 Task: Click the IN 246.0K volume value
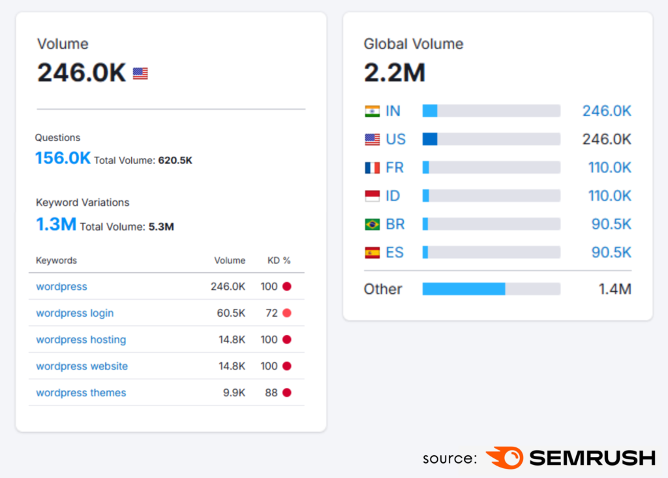tap(607, 111)
